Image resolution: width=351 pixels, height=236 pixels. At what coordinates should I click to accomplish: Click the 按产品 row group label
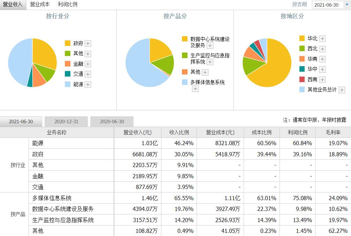coord(18,214)
